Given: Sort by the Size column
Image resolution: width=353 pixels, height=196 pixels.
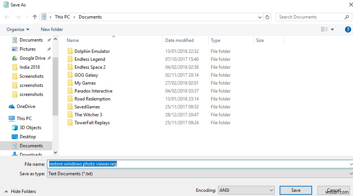Looking at the screenshot, I should tap(260, 40).
